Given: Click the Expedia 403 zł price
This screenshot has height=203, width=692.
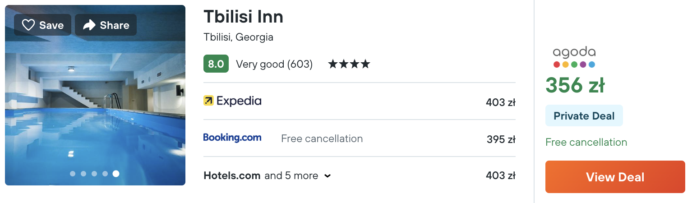Looking at the screenshot, I should click(500, 102).
